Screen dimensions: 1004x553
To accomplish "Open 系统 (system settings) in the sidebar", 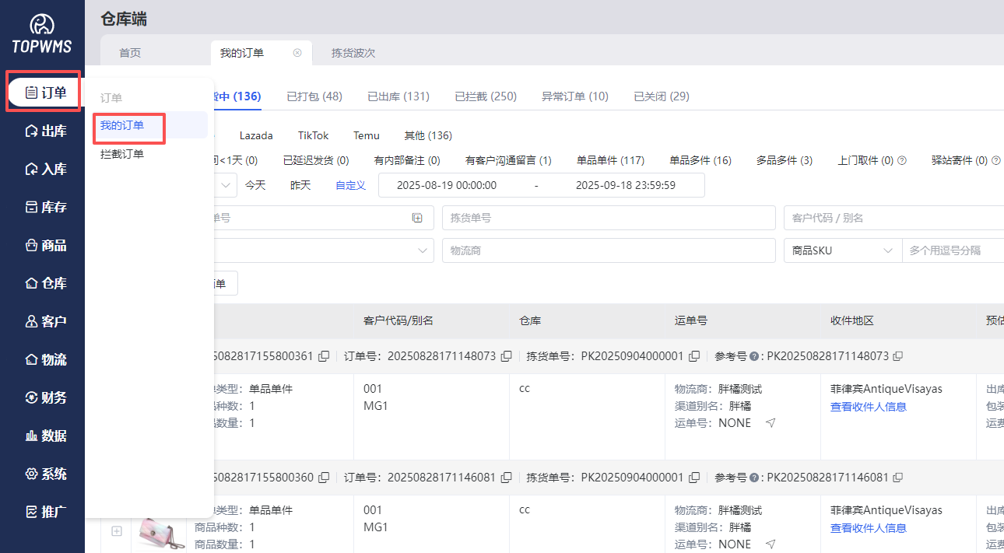I will coord(46,474).
